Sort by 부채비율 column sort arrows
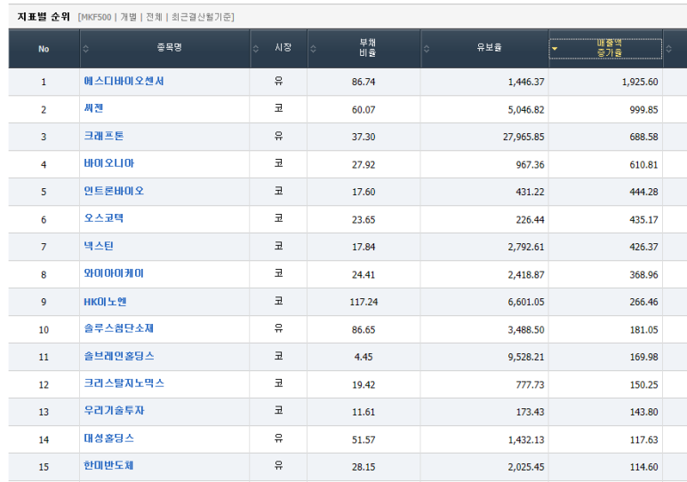Image resolution: width=687 pixels, height=482 pixels. (313, 49)
